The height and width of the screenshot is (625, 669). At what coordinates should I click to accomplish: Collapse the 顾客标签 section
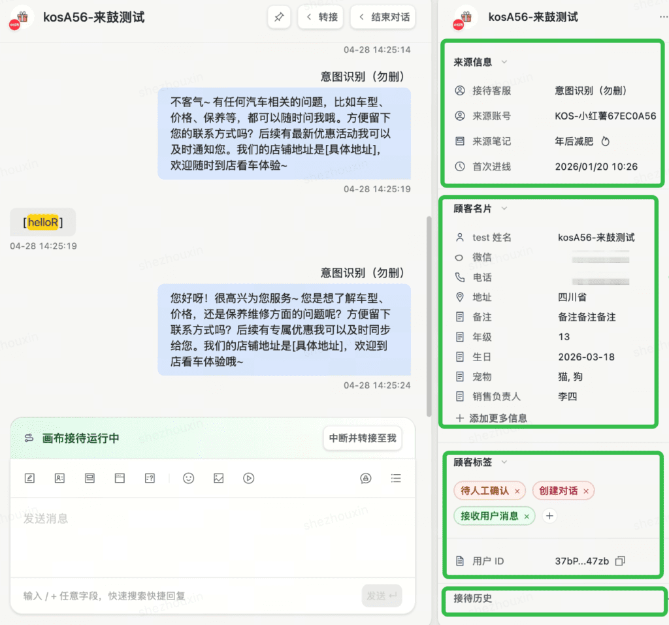(504, 462)
